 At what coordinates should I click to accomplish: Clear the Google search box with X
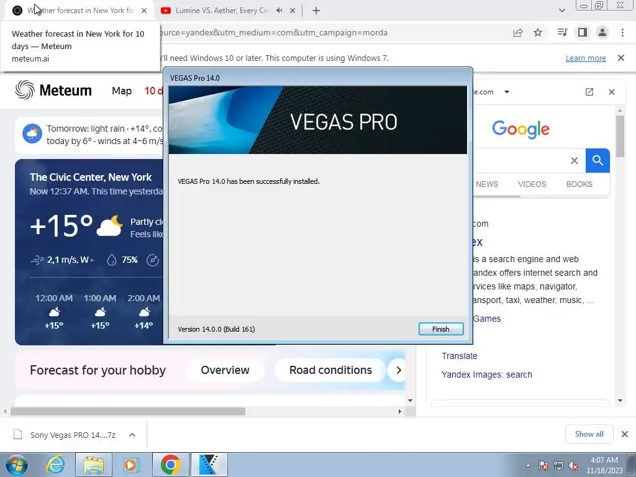click(575, 161)
